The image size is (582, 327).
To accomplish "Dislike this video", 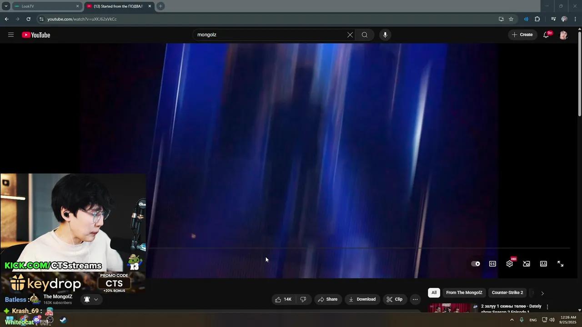I will [303, 299].
